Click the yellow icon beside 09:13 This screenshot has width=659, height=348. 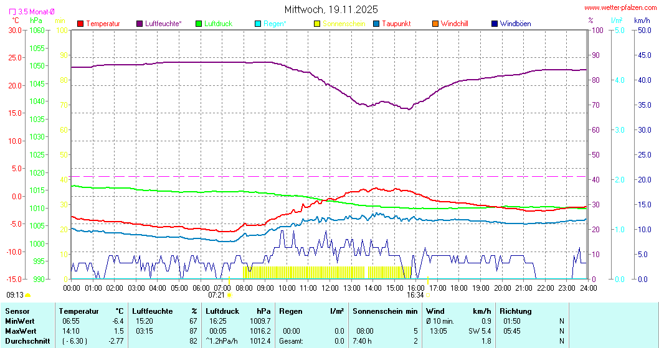point(28,295)
